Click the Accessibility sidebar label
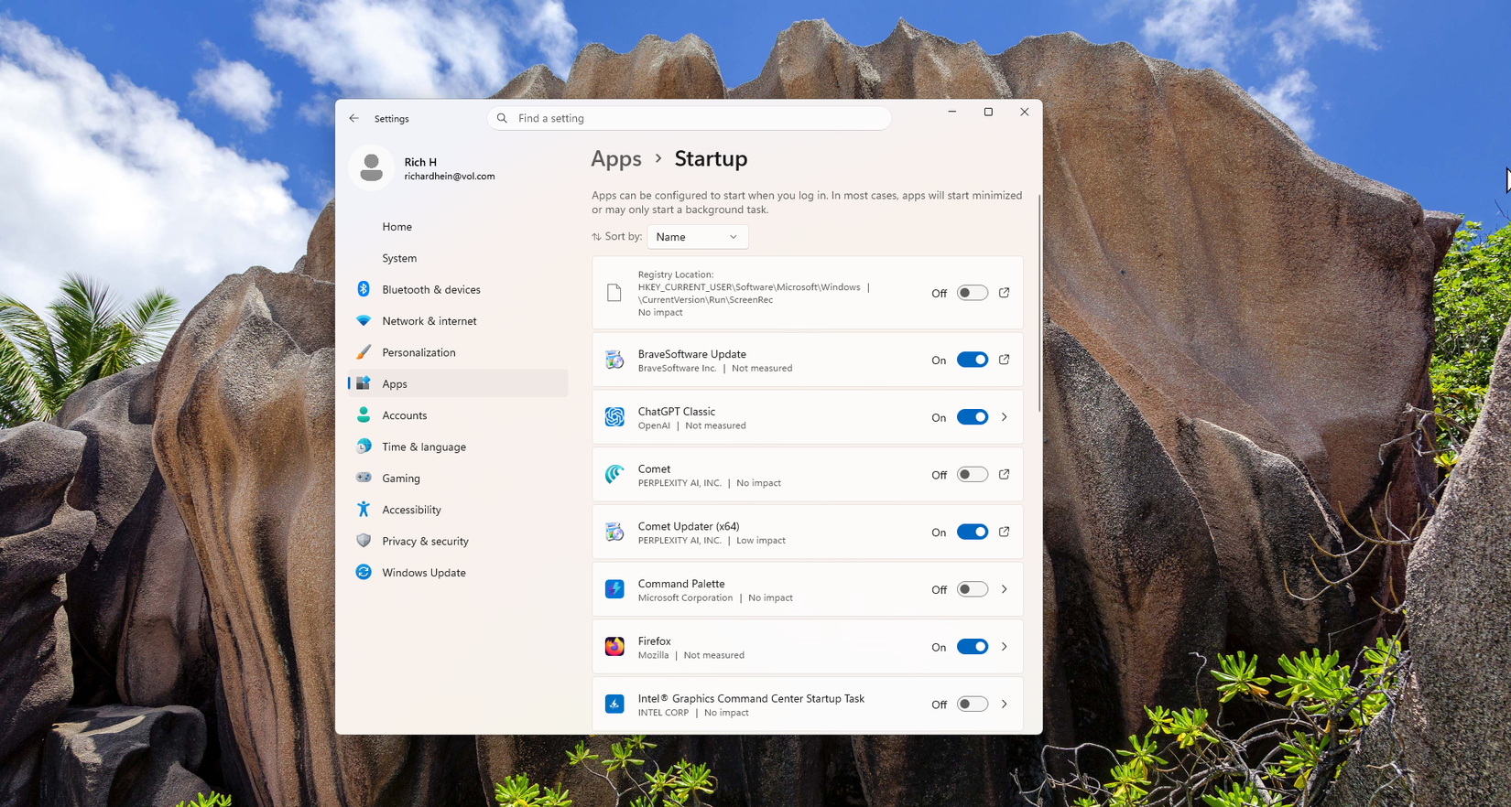The image size is (1511, 807). (411, 510)
